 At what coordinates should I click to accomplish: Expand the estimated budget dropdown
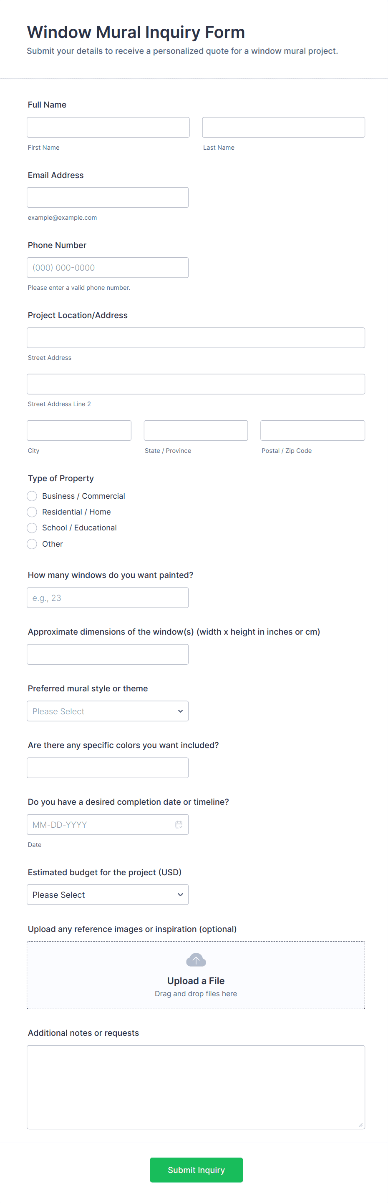(x=108, y=894)
